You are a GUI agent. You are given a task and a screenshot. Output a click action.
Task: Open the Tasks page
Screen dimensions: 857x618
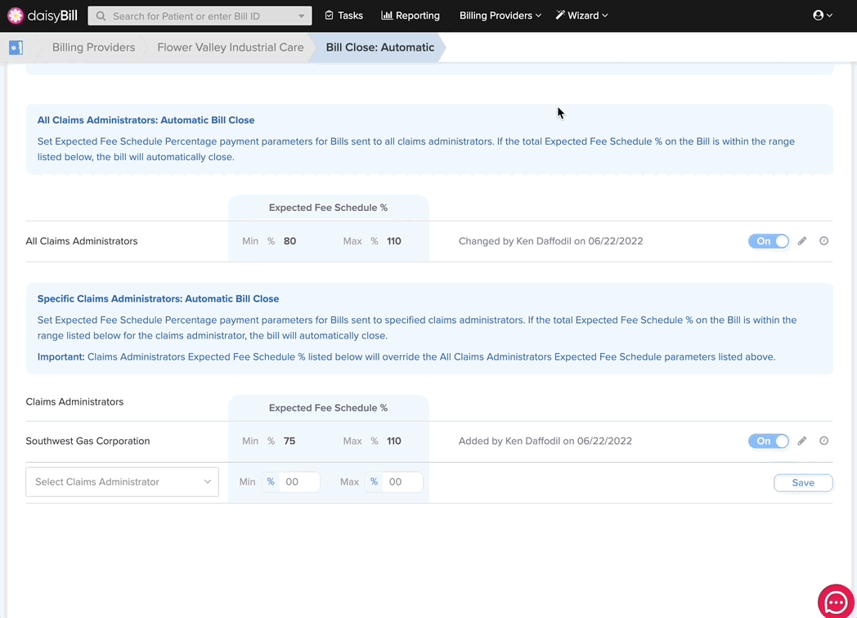[x=343, y=16]
